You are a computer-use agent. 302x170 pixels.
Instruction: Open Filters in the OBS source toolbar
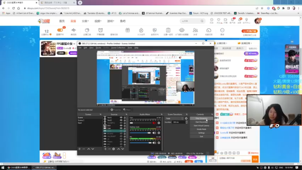(127, 110)
